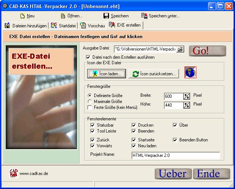Click the Speichern floppy disk icon
The image size is (235, 189).
[x=106, y=16]
